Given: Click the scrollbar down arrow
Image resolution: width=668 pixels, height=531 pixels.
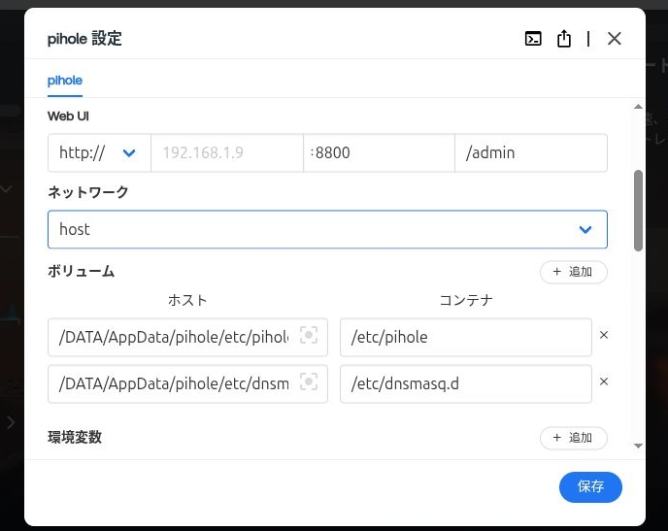Looking at the screenshot, I should [x=638, y=446].
